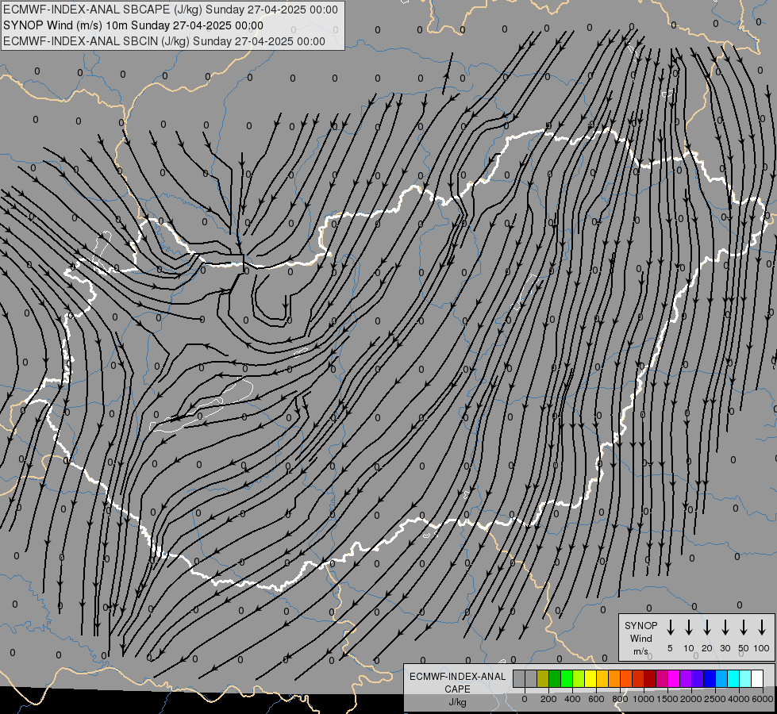777x714 pixels.
Task: Pick the pure blue swatch left of the 2500 tick
Action: (709, 678)
